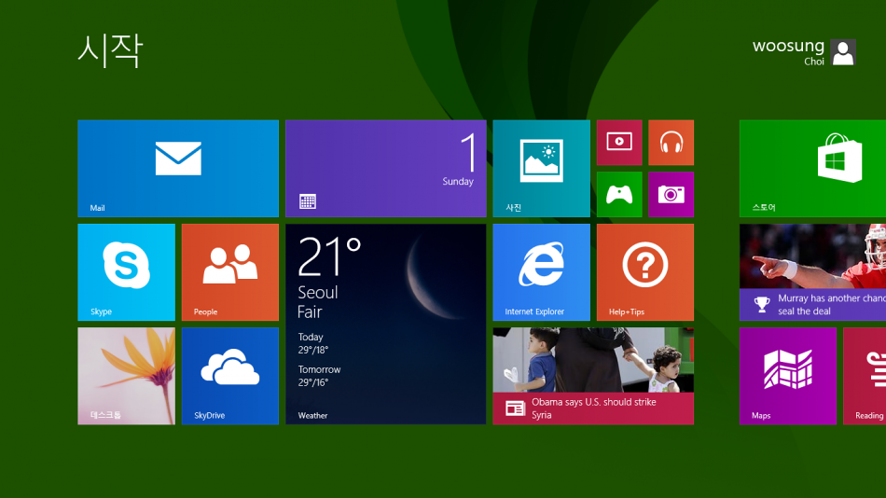Click the woosung Choi account name

tap(788, 52)
